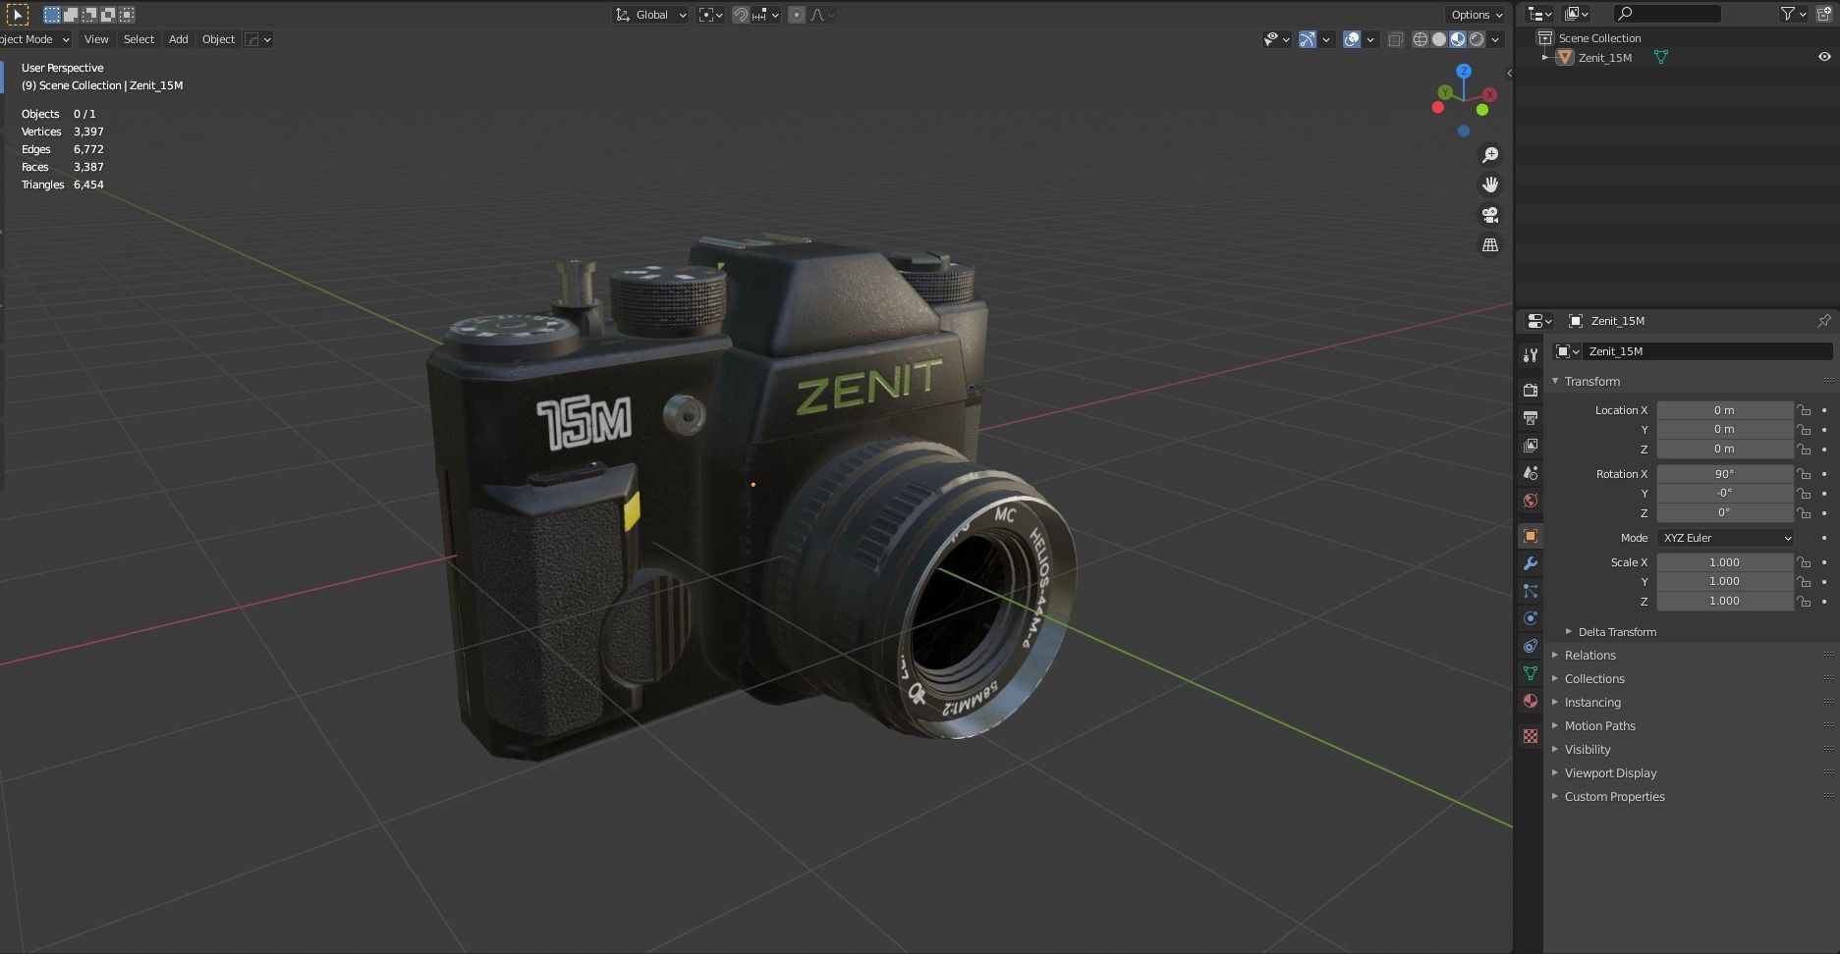1840x954 pixels.
Task: Click the hand pan view icon
Action: pyautogui.click(x=1490, y=185)
